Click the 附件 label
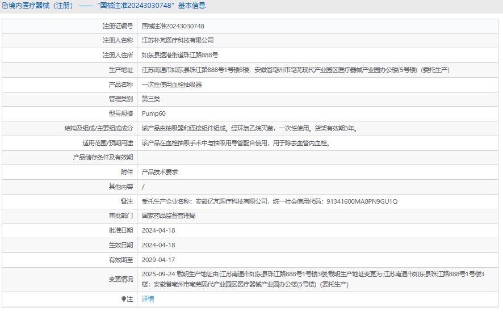This screenshot has height=312, width=503. [127, 172]
